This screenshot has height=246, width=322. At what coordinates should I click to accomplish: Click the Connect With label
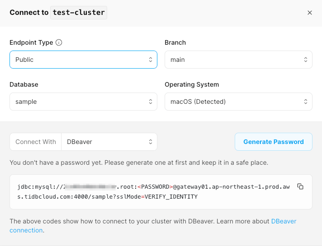(36, 142)
